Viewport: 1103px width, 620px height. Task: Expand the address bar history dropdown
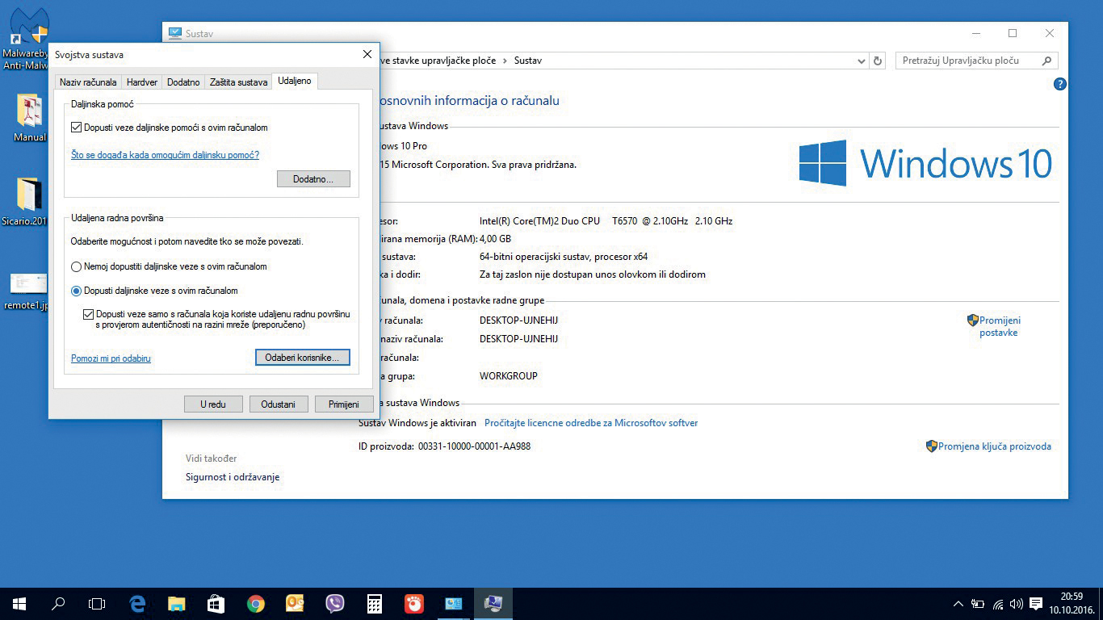[x=861, y=61]
